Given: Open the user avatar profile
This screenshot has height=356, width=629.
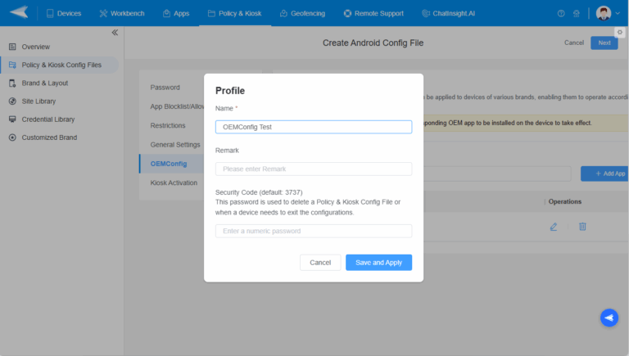Looking at the screenshot, I should pyautogui.click(x=604, y=13).
